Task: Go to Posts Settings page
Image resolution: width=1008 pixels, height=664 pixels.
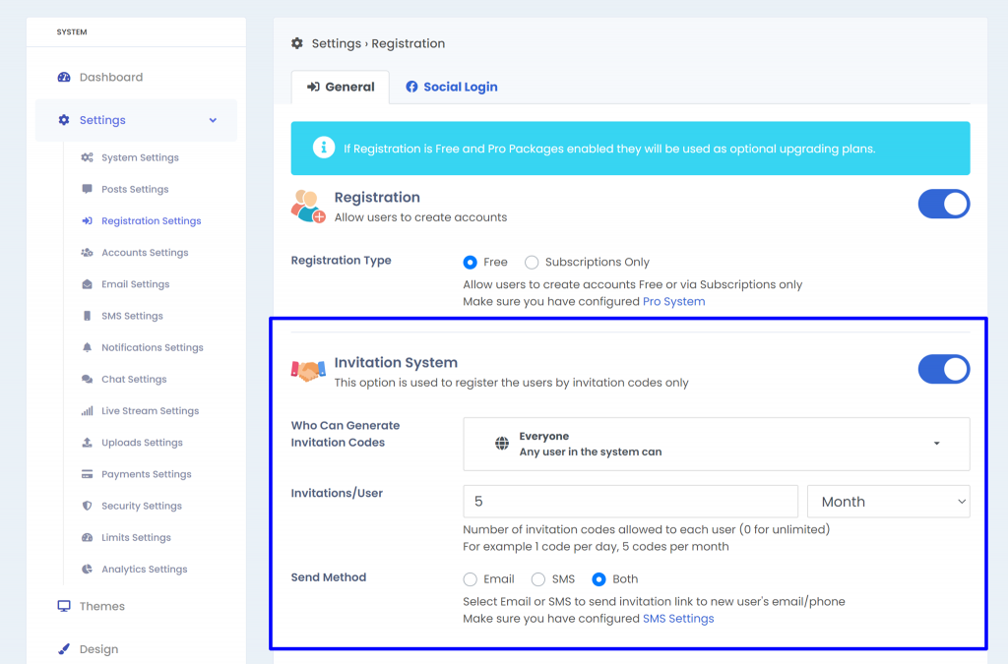Action: pos(135,189)
